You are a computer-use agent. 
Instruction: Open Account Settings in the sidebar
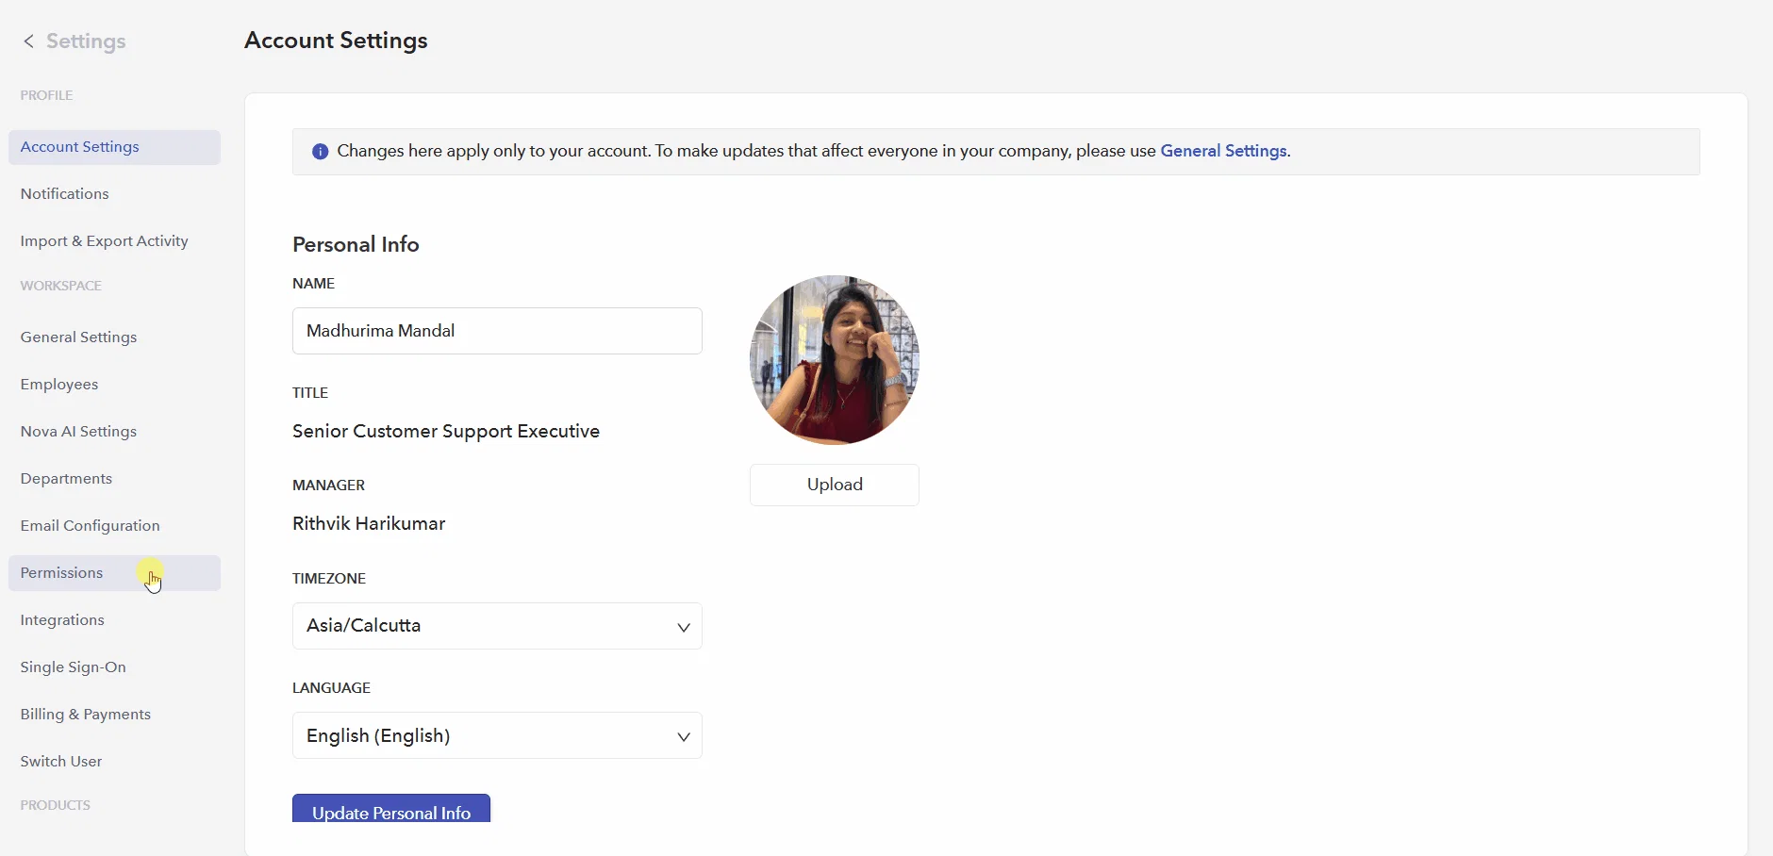pyautogui.click(x=114, y=147)
